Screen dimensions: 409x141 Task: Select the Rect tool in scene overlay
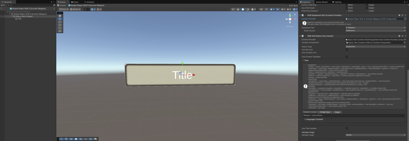point(60,28)
